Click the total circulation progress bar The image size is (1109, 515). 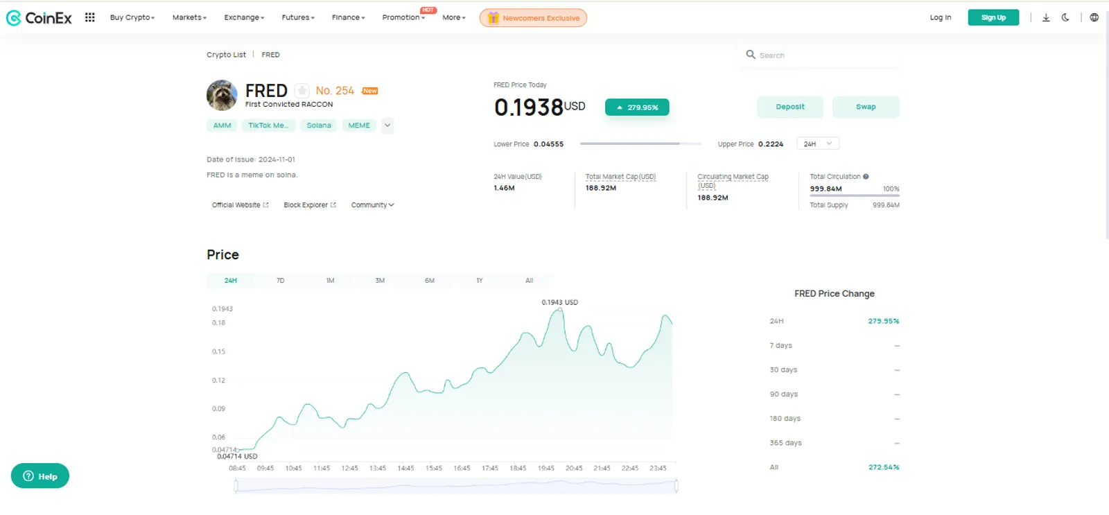tap(855, 195)
